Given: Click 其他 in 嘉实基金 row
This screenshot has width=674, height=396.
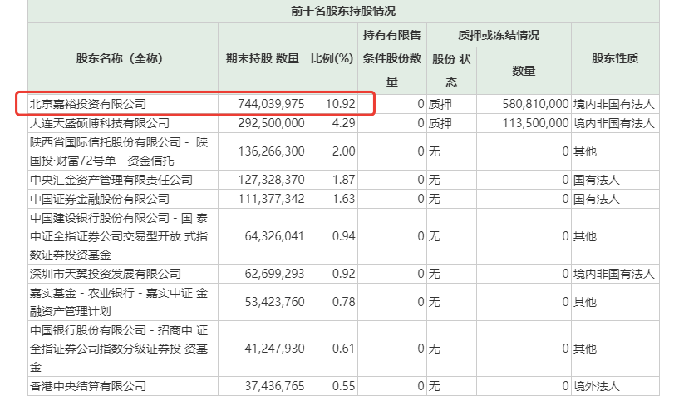Looking at the screenshot, I should point(584,302).
